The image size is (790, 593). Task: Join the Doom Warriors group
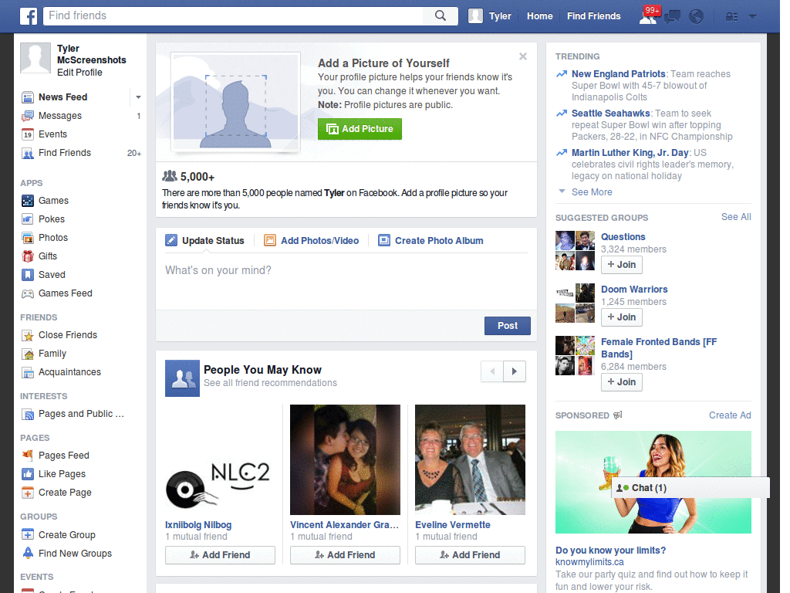click(622, 317)
